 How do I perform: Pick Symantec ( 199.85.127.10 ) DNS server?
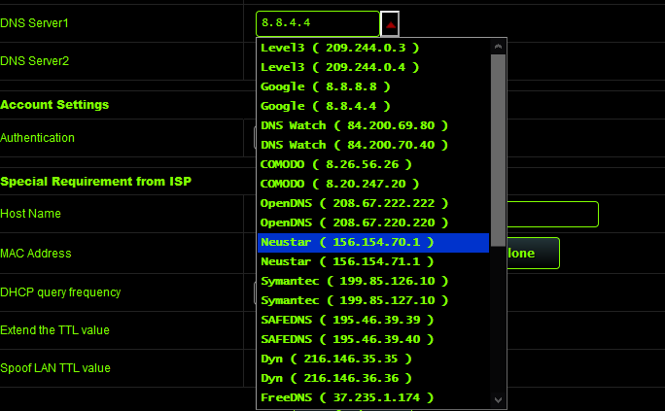pyautogui.click(x=373, y=301)
